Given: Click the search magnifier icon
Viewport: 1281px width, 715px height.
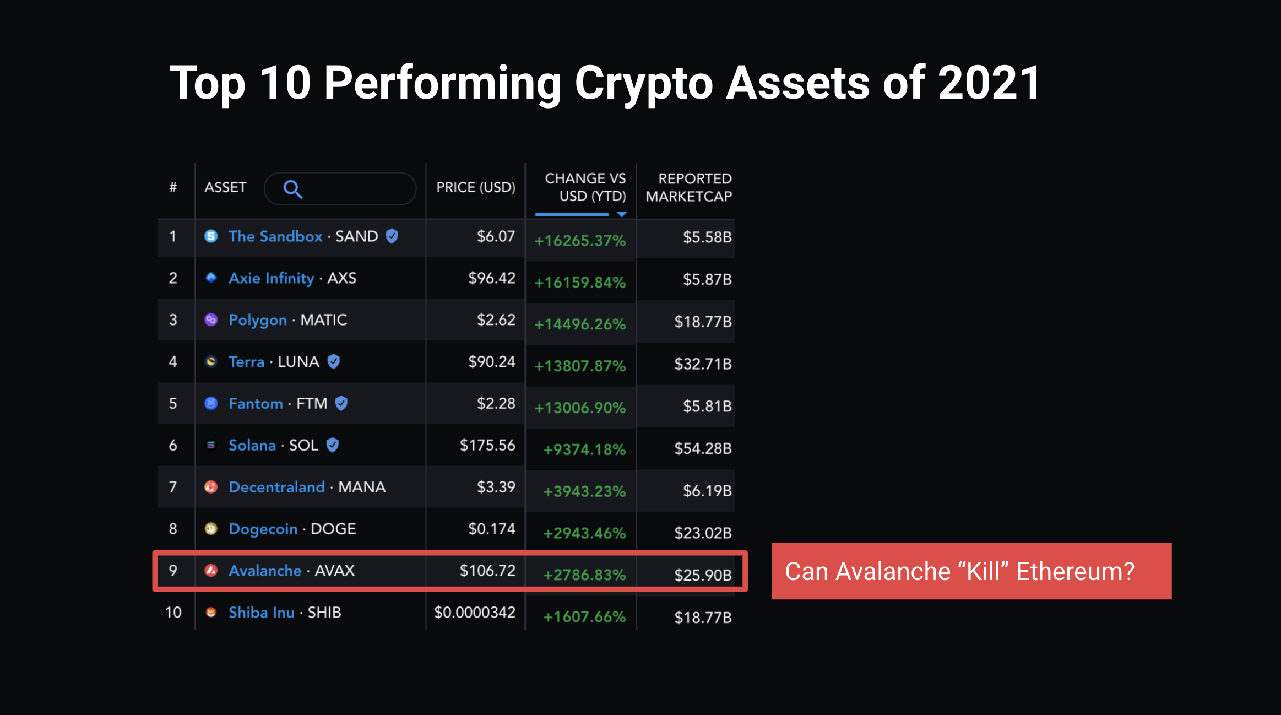Looking at the screenshot, I should pos(293,189).
